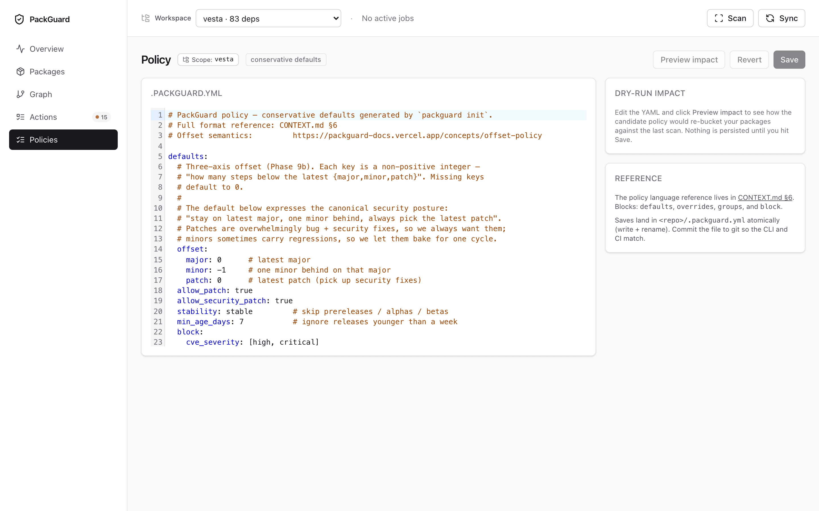Select the Policies sidebar item
This screenshot has height=511, width=819.
coord(63,140)
